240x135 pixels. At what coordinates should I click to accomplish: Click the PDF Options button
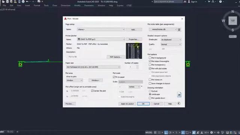click(x=115, y=57)
